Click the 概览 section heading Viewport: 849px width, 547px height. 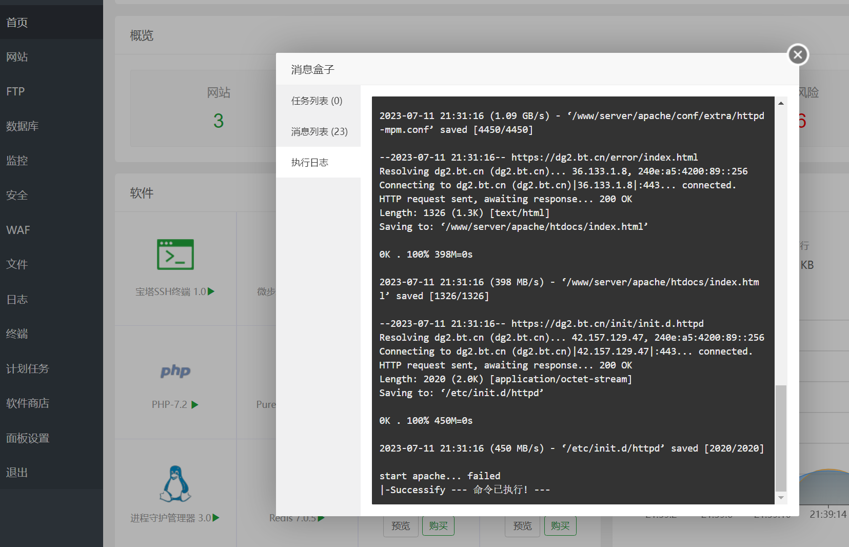coord(142,35)
